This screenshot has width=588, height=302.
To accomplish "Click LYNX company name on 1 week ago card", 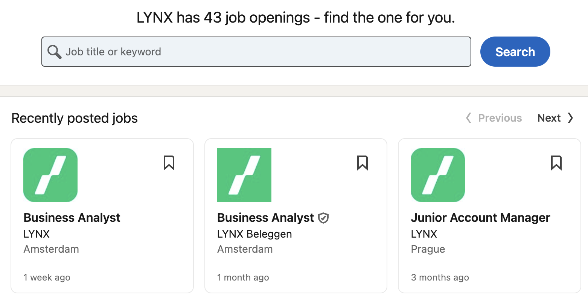I will click(x=37, y=234).
